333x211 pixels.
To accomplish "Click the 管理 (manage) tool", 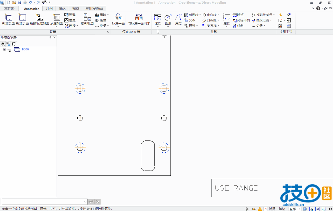I will pyautogui.click(x=70, y=15).
